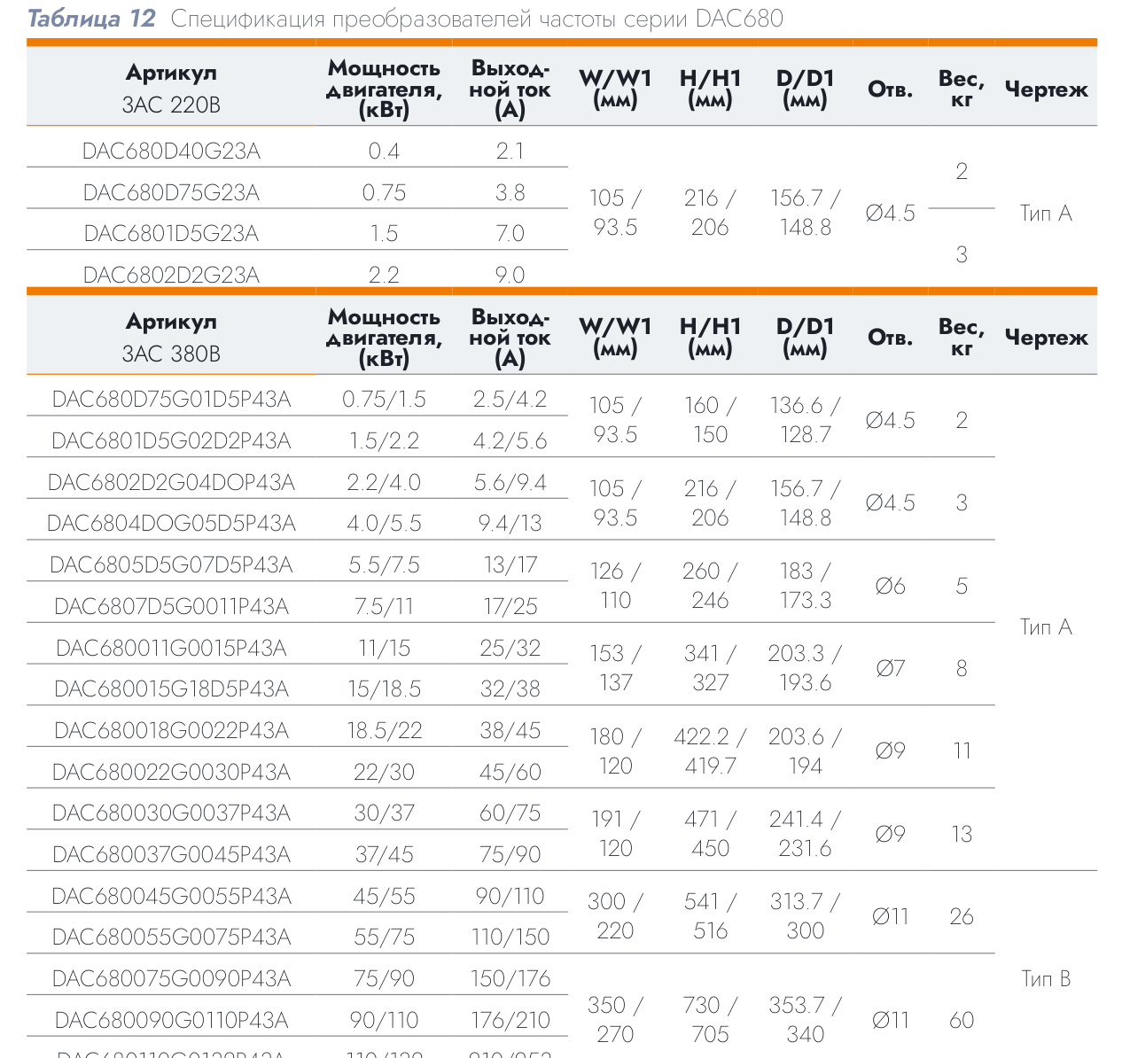Select article DAC680022G0030P43A

point(171,773)
